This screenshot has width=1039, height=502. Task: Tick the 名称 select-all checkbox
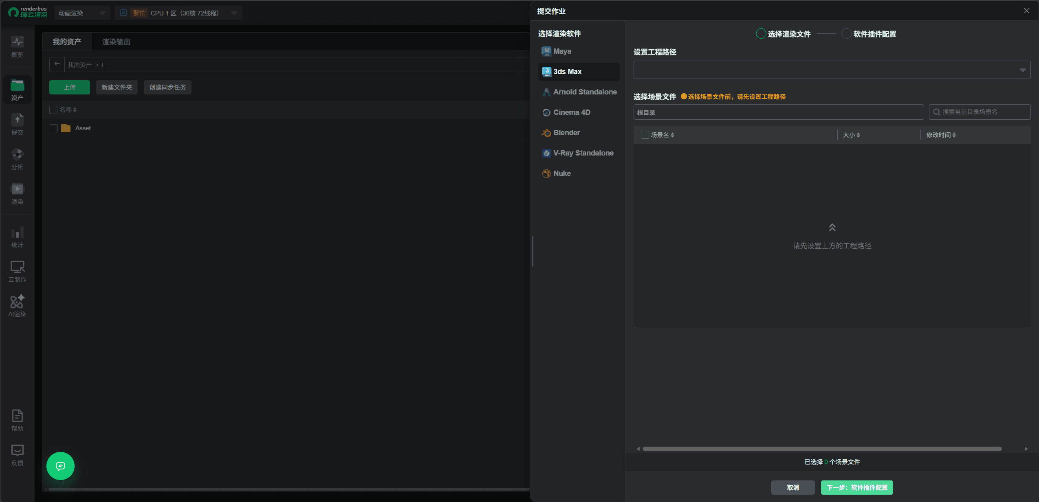click(x=53, y=110)
